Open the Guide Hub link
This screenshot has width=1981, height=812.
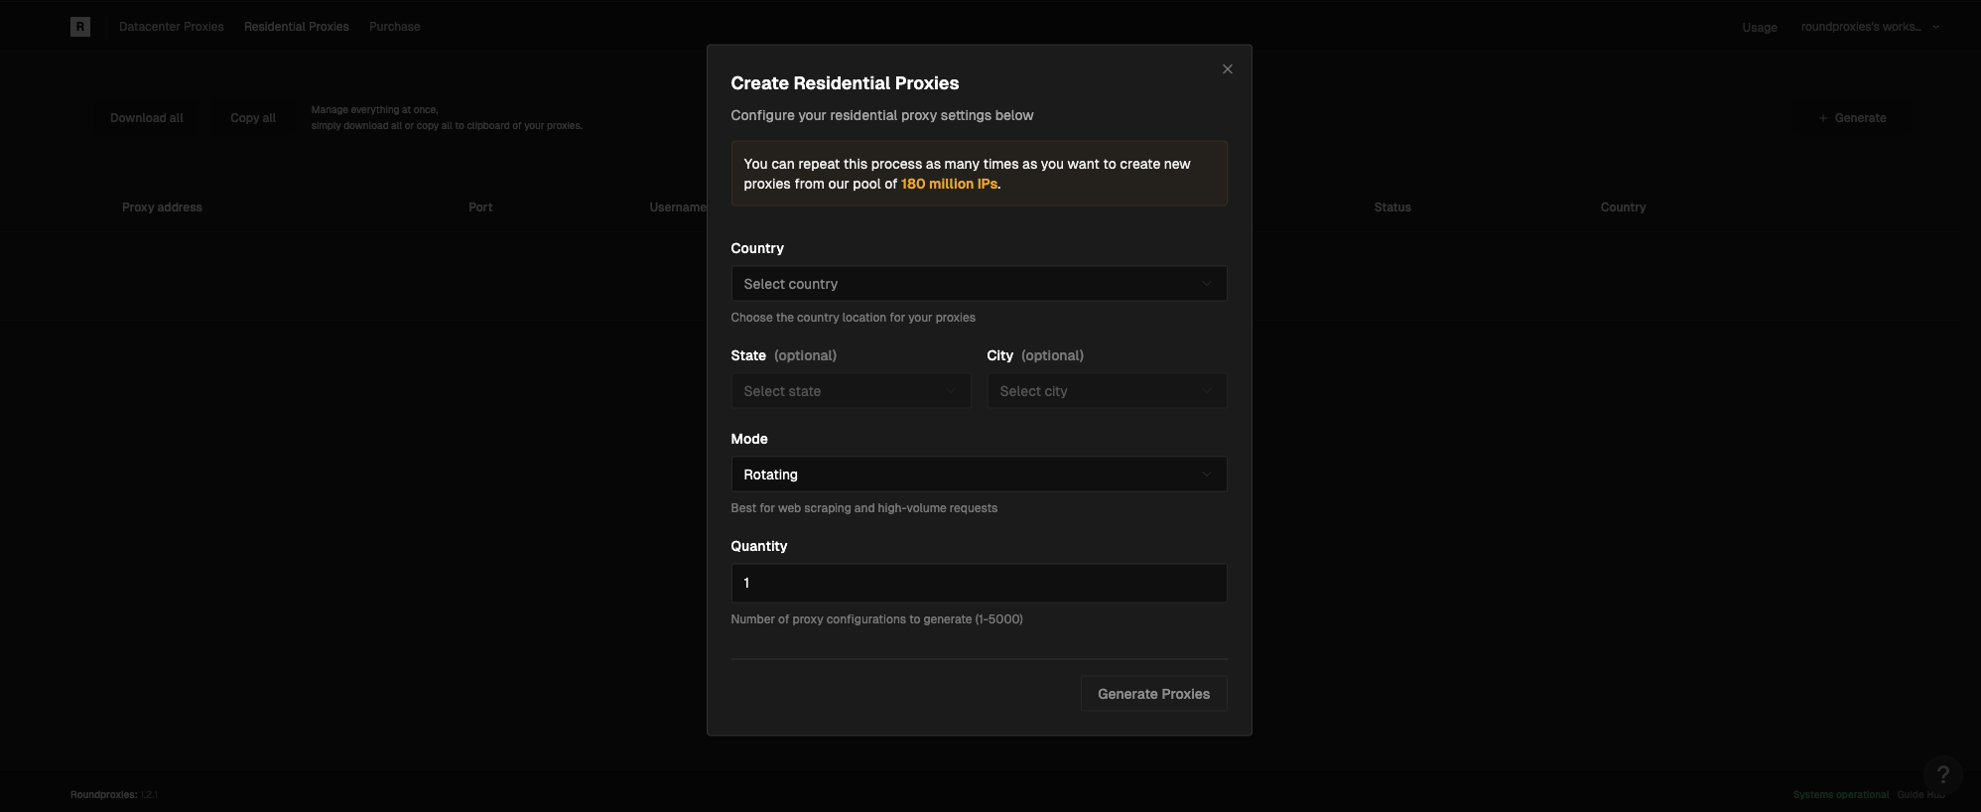tap(1920, 795)
